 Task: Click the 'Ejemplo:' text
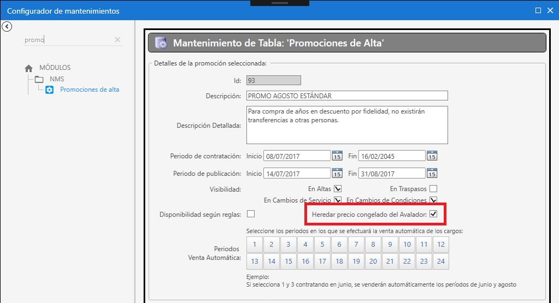[x=258, y=277]
